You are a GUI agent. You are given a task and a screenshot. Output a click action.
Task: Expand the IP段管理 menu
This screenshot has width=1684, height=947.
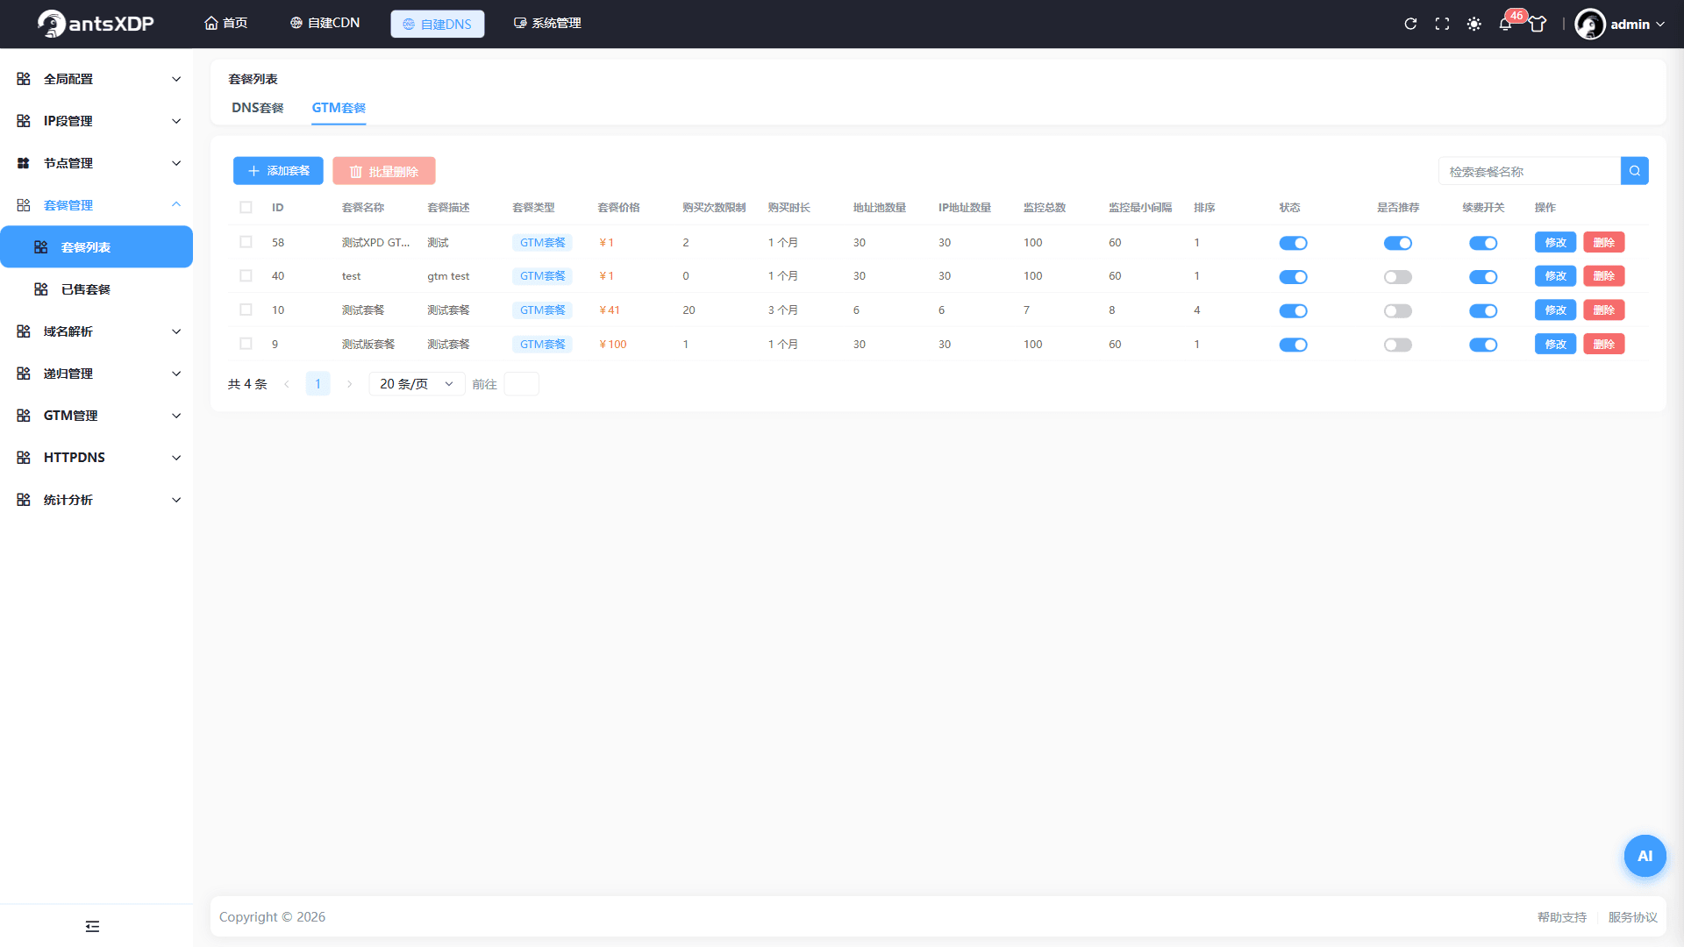click(96, 121)
